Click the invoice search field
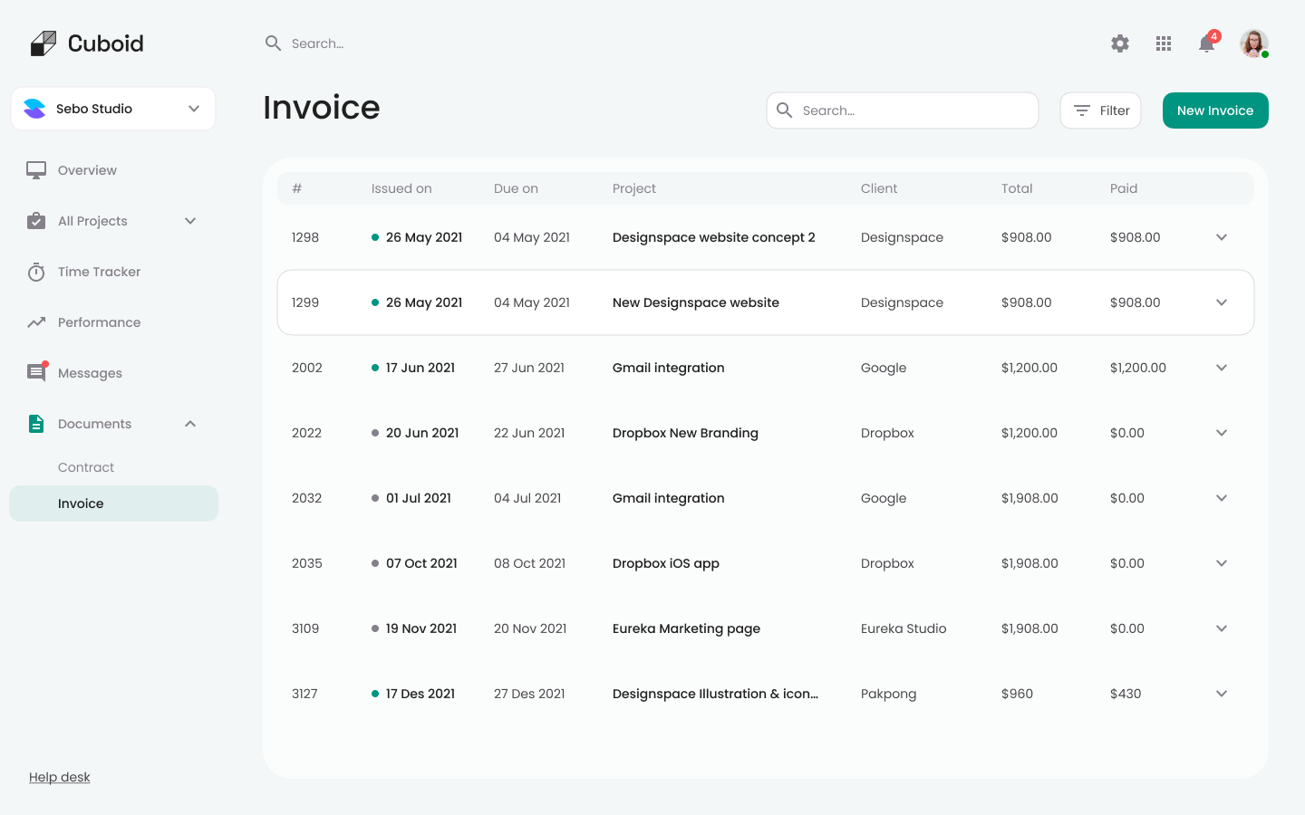The image size is (1305, 815). [x=902, y=110]
